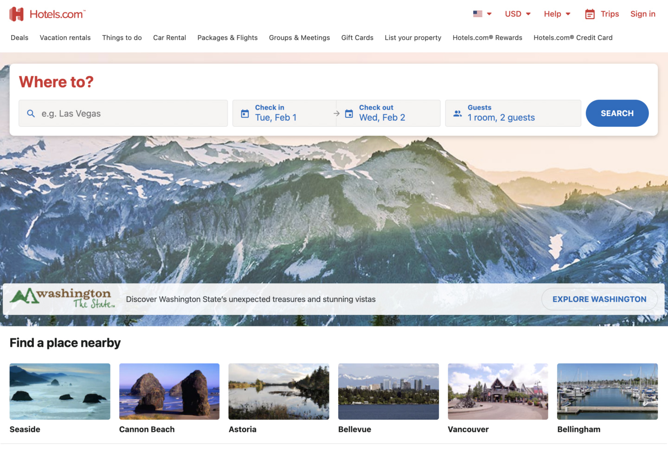Click Sign in
668x449 pixels.
tap(642, 13)
